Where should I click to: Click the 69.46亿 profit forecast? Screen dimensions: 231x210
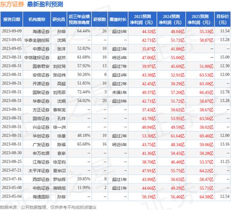[x=206, y=136]
